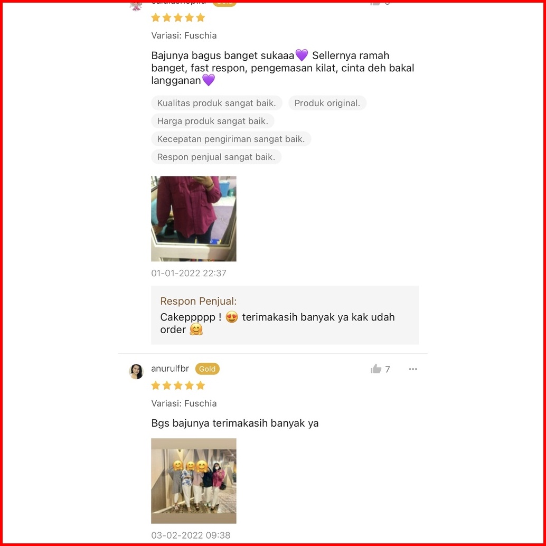The width and height of the screenshot is (546, 546).
Task: Select tag "Harga produk sangat baik."
Action: (212, 121)
